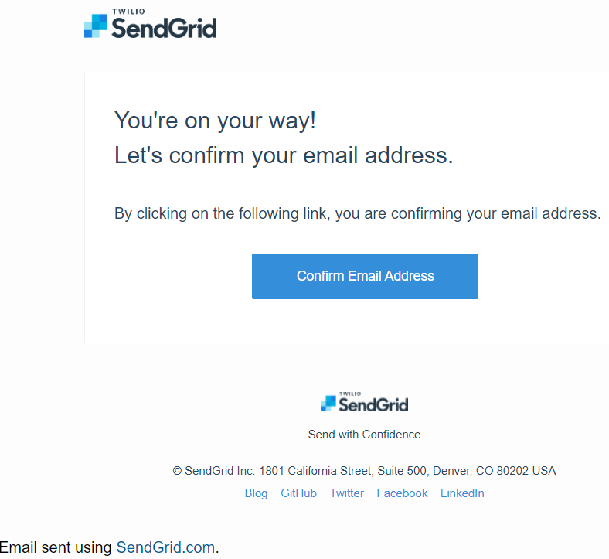Click the TWILIO wordmark above header SendGrid text
This screenshot has height=559, width=609.
coord(128,12)
